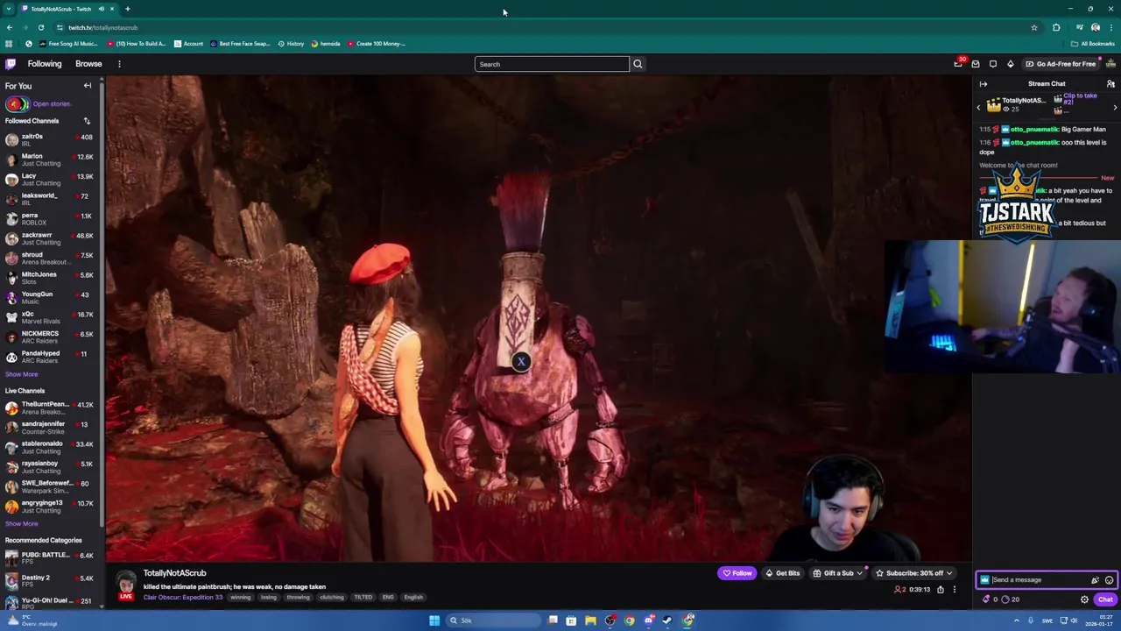
Task: Open shroud's channel in the sidebar
Action: 52,259
